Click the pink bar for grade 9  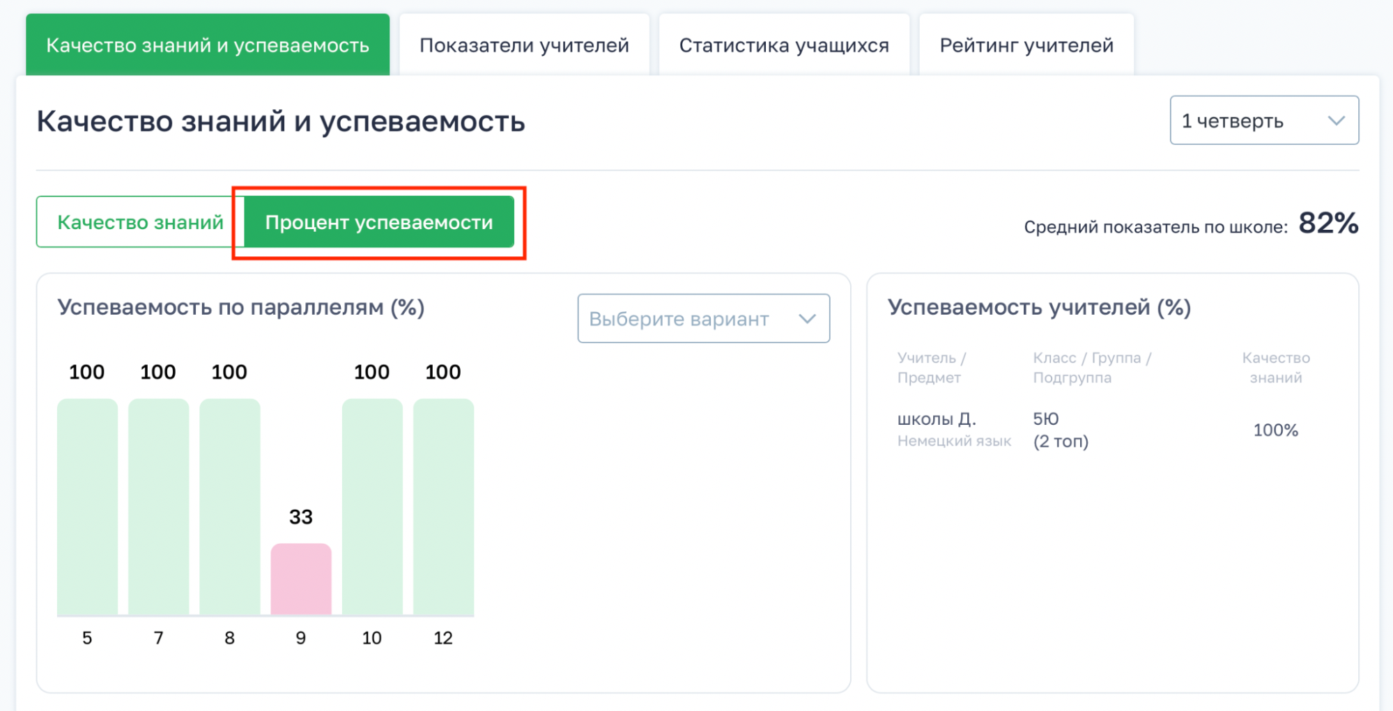tap(301, 579)
